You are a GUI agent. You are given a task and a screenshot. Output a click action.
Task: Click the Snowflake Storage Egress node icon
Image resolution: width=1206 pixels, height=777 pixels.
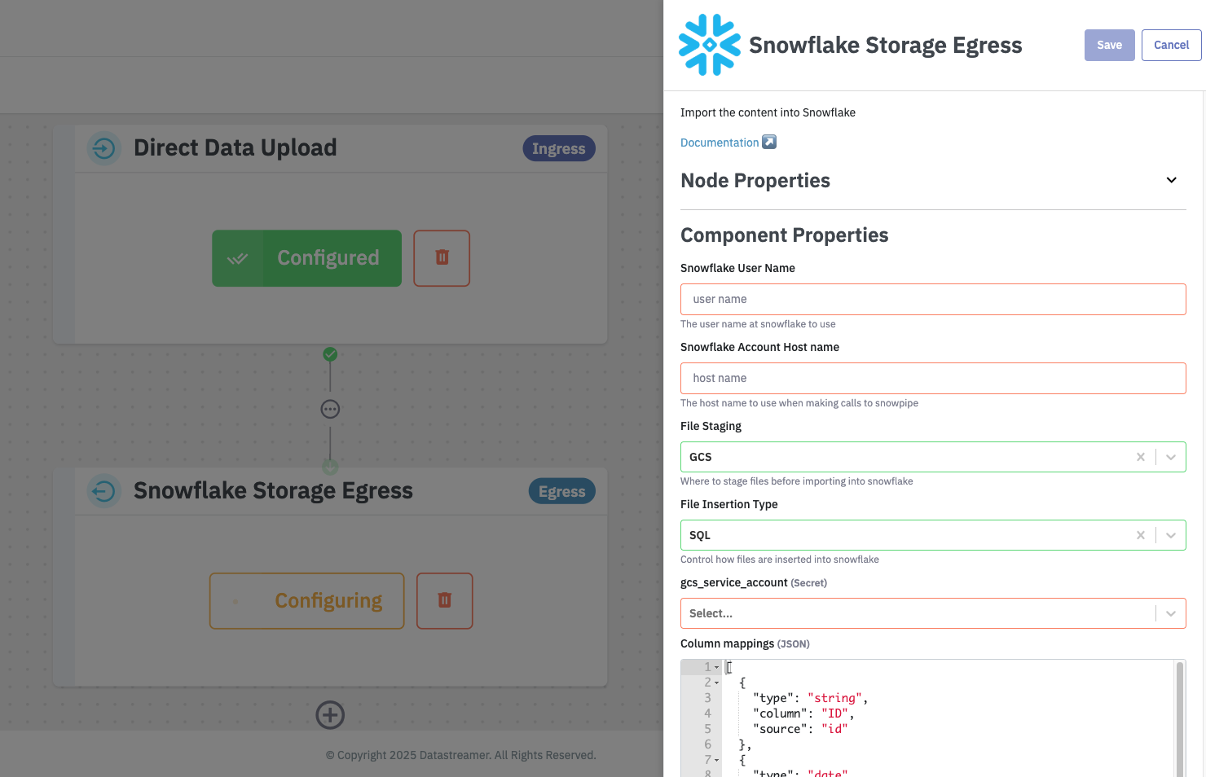[x=103, y=491]
